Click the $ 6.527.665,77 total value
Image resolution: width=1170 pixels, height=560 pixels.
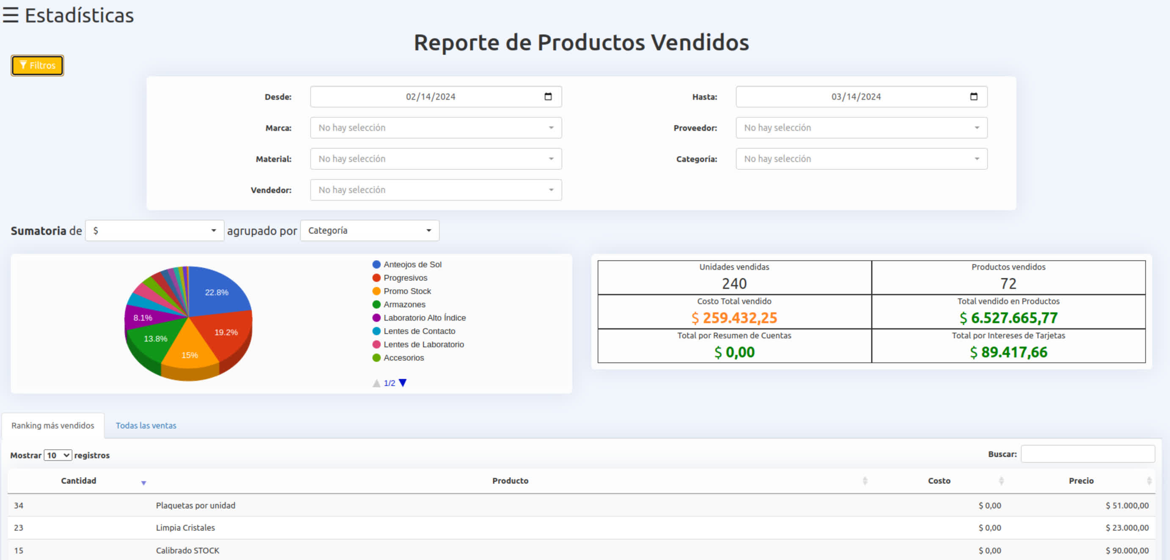[1008, 318]
